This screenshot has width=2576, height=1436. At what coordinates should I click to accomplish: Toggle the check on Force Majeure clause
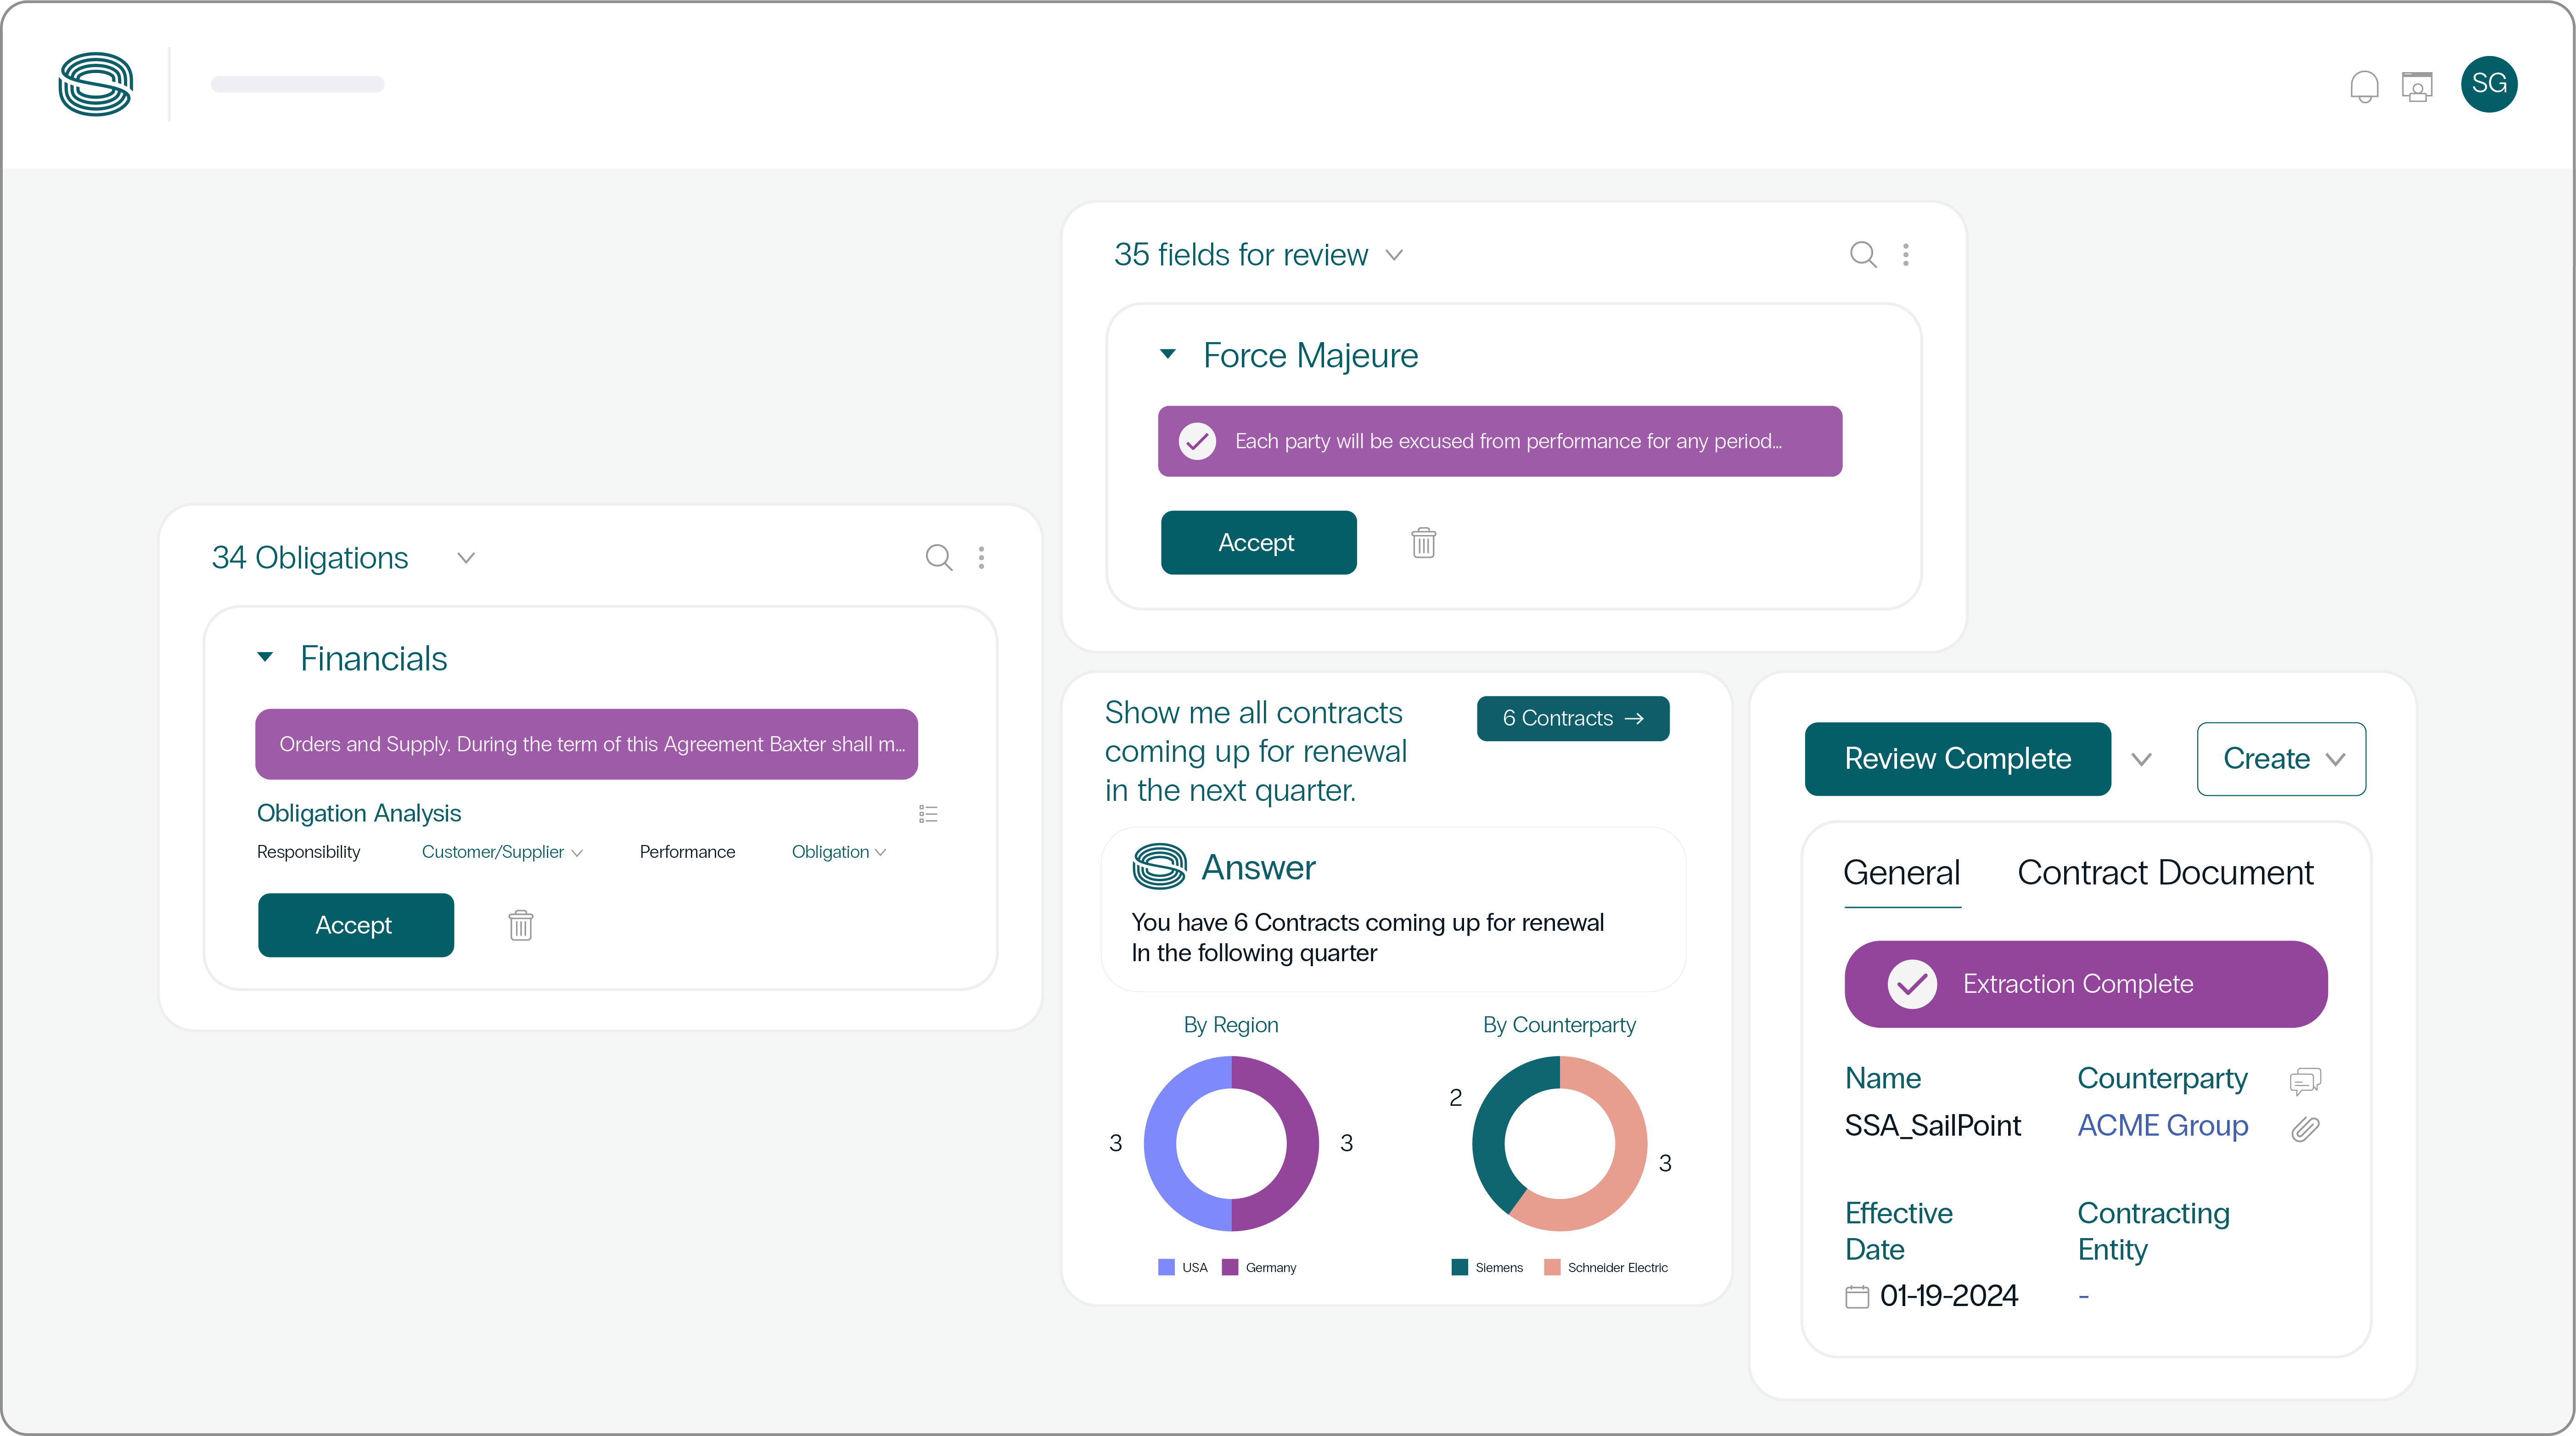click(1197, 441)
